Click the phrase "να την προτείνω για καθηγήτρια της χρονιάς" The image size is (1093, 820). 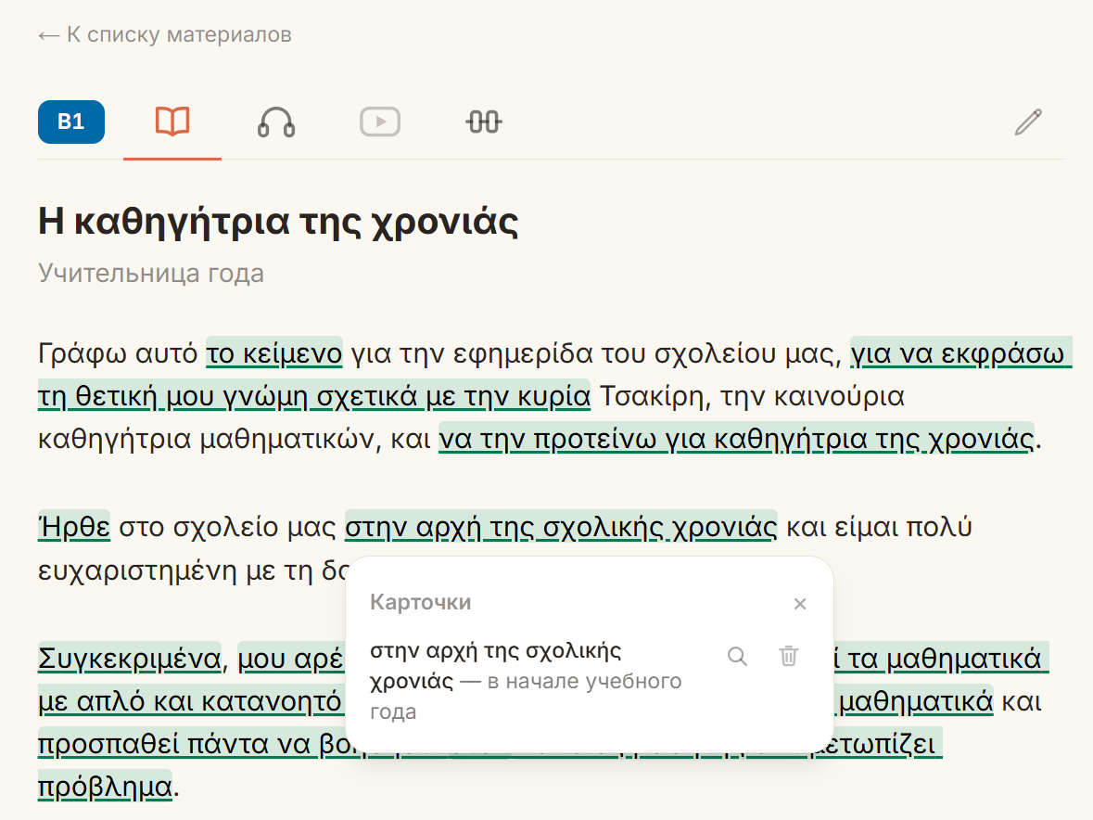tap(736, 439)
